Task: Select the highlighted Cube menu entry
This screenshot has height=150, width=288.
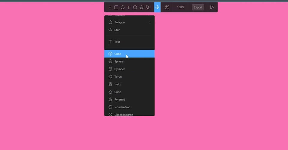Action: pos(130,54)
